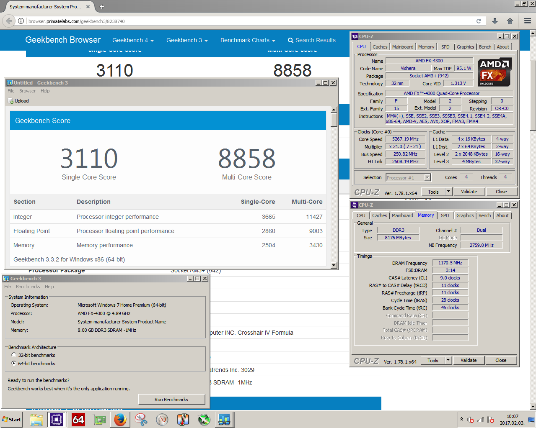Click the Action Center flag tray icon
Viewport: 536px width, 428px height.
(x=491, y=420)
